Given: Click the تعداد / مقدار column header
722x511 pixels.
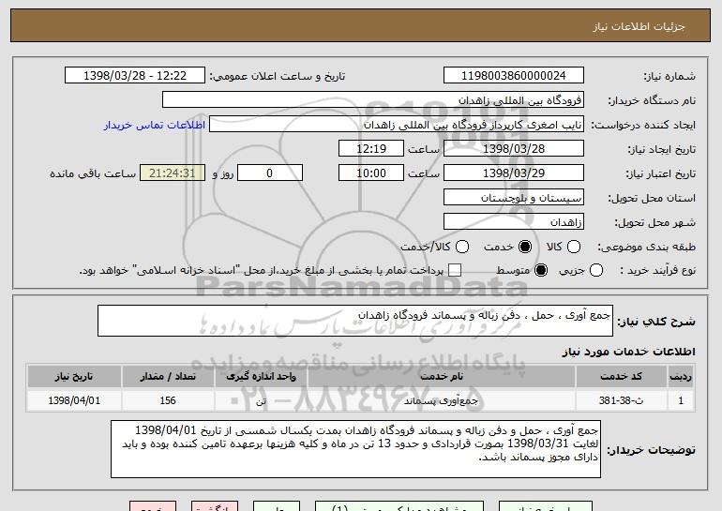Looking at the screenshot, I should point(168,377).
